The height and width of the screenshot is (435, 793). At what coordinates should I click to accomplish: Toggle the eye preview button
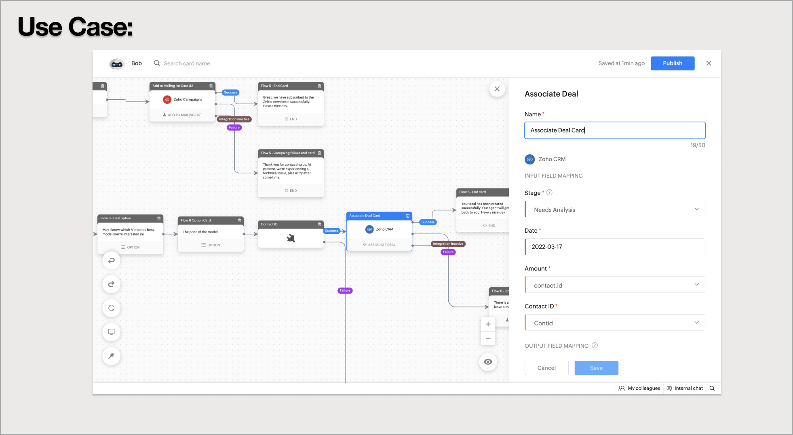488,362
